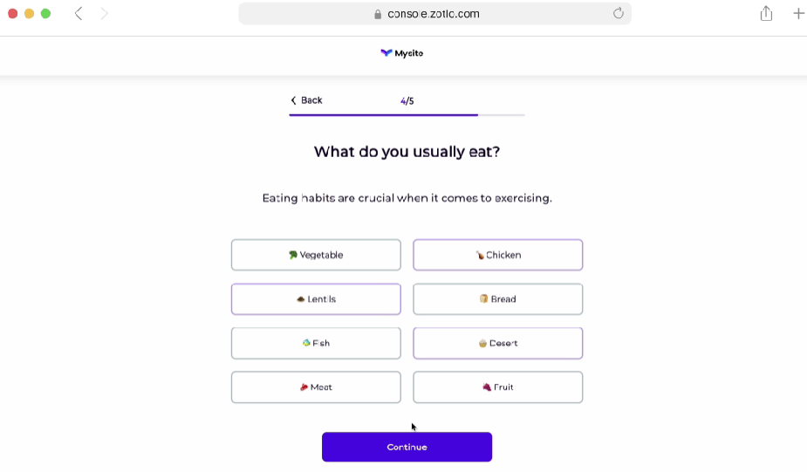Screen dimensions: 807x472
Task: Reload the page with the refresh icon
Action: [619, 13]
